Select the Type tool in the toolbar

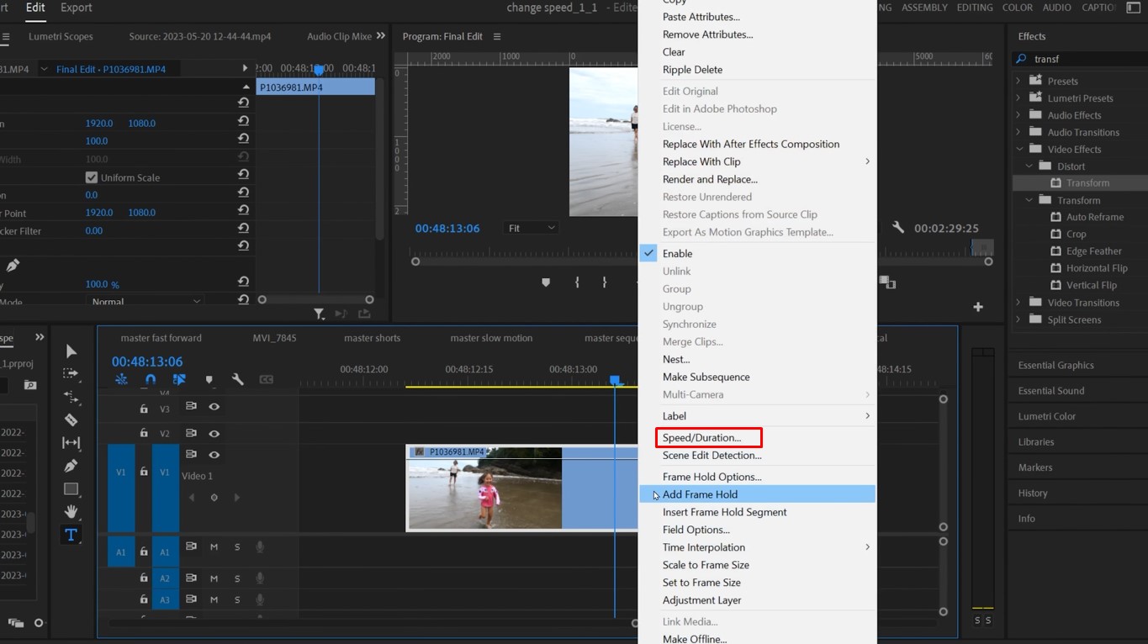pos(71,534)
